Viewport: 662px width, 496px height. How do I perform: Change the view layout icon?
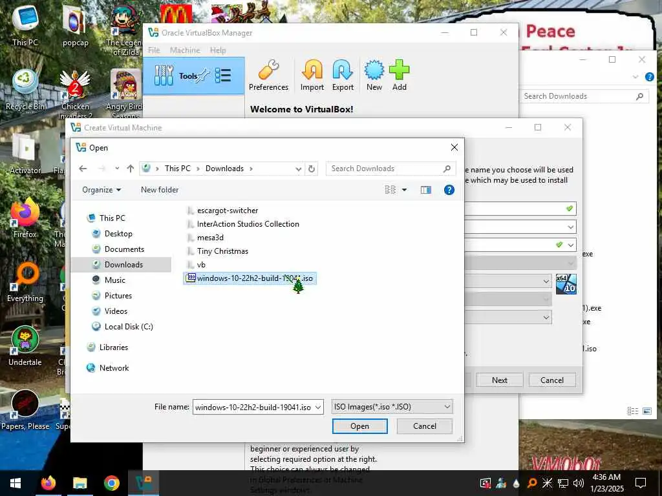tap(390, 190)
